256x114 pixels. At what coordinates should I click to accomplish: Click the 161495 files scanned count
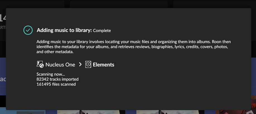[56, 84]
